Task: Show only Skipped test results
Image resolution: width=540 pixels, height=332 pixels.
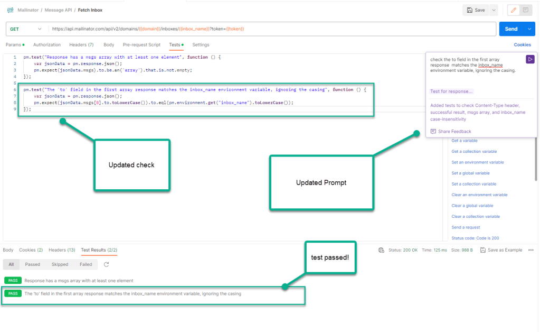Action: tap(60, 264)
